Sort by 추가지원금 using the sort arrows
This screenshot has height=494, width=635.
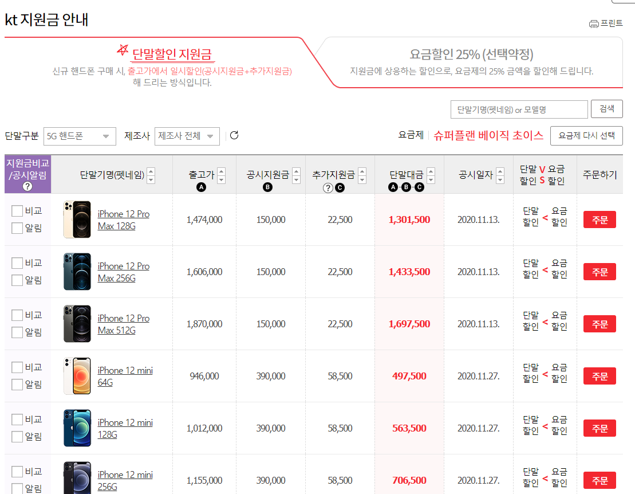click(x=362, y=175)
